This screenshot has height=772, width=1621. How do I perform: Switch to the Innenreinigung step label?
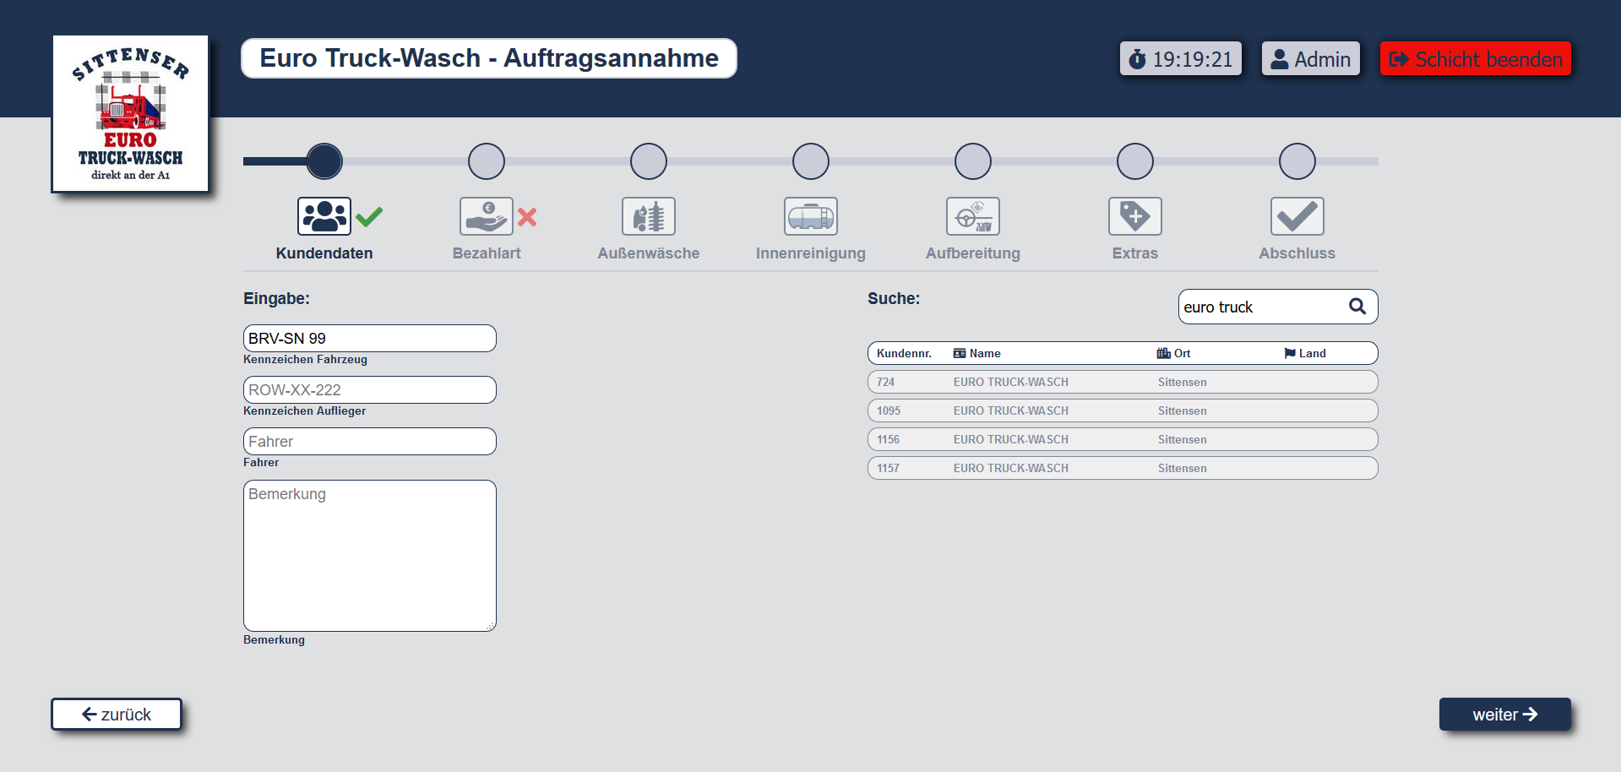pyautogui.click(x=811, y=253)
